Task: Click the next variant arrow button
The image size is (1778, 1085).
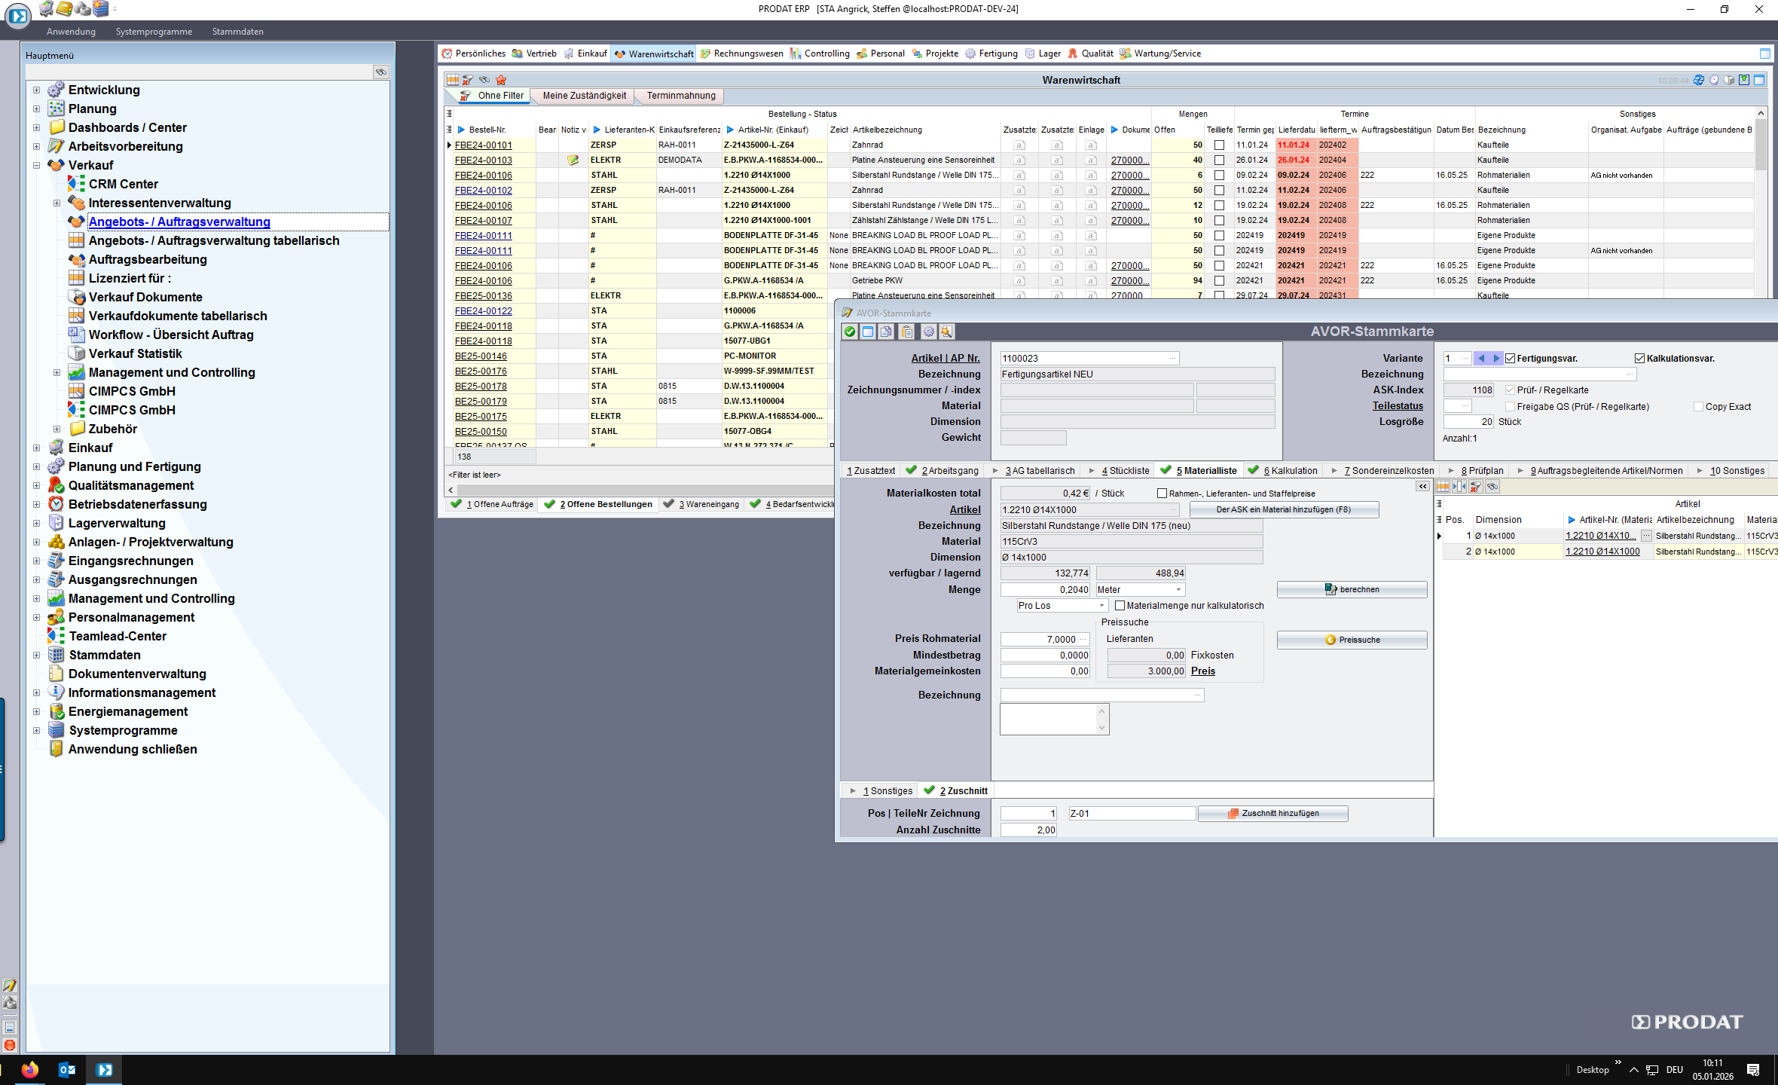Action: tap(1496, 359)
